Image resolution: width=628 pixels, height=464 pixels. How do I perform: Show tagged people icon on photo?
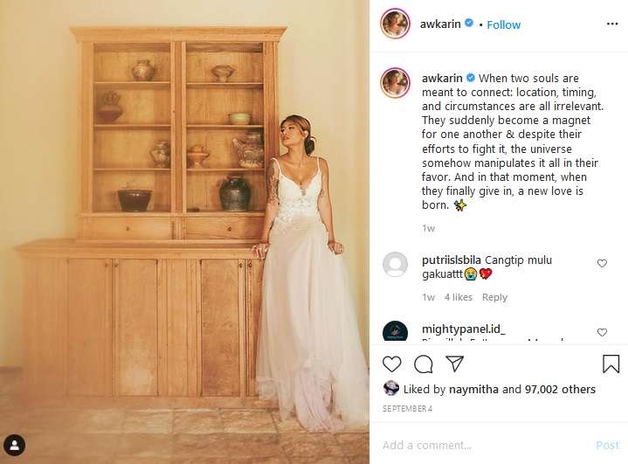click(15, 445)
